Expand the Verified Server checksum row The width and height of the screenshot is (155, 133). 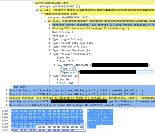[x=50, y=25]
